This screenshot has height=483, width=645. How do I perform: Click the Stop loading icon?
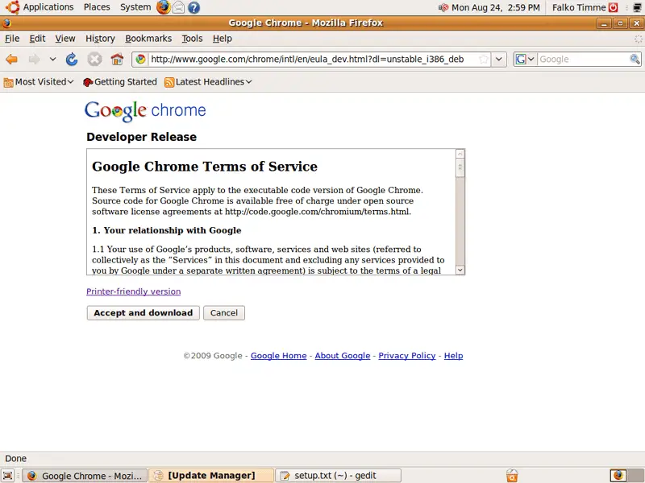[94, 60]
